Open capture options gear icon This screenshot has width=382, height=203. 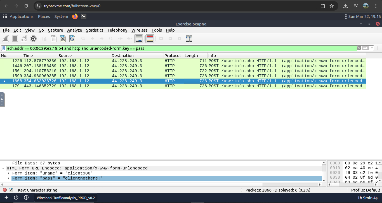click(x=33, y=39)
